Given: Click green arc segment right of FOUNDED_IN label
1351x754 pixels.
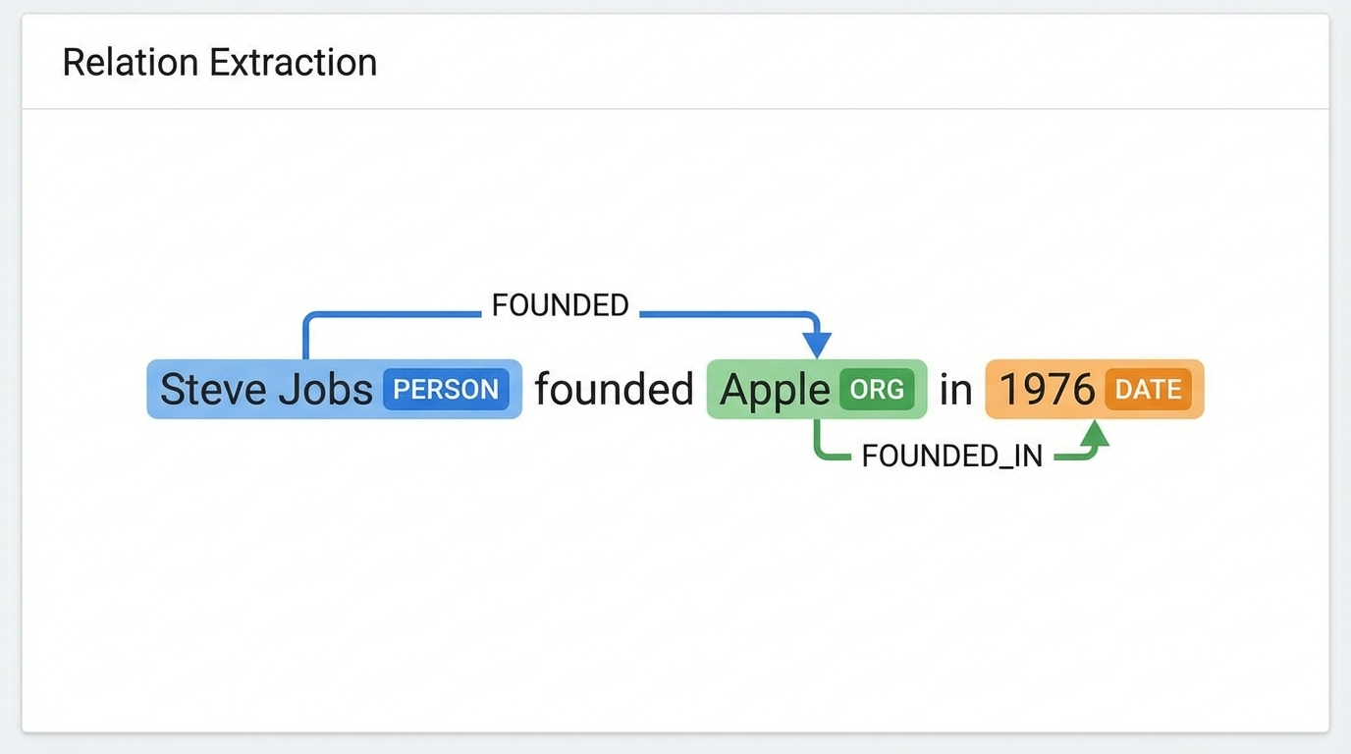Looking at the screenshot, I should click(x=1070, y=458).
